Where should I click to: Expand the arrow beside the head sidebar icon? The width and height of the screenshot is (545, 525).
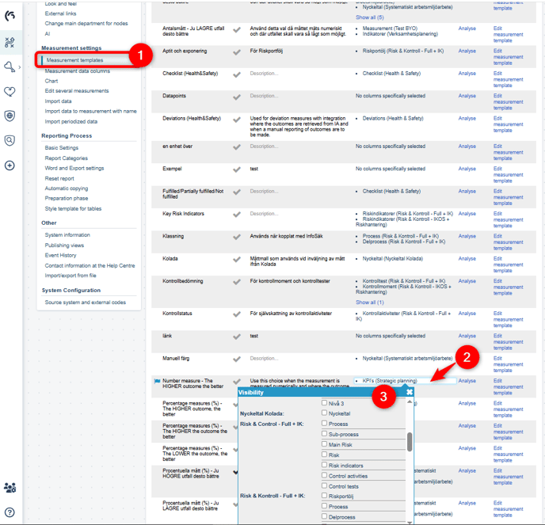pos(20,67)
